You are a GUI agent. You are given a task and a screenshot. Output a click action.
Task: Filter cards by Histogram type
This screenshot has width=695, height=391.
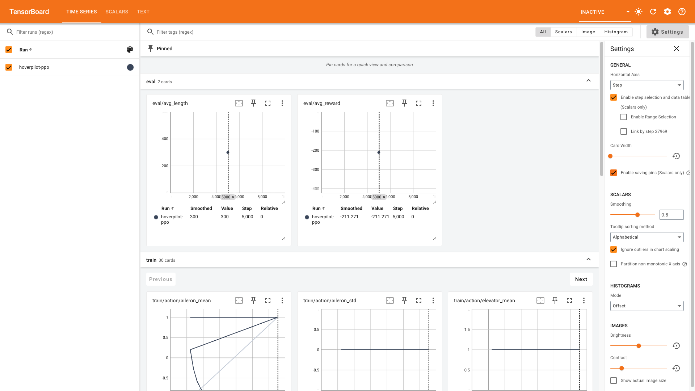pyautogui.click(x=616, y=32)
